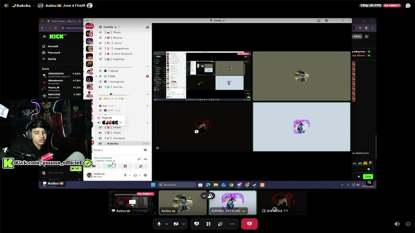Open user settings gear in user panel
Image resolution: width=415 pixels, height=233 pixels.
click(145, 175)
